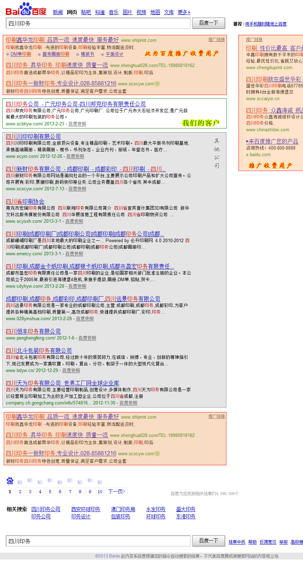Screen dimensions: 303x564
Task: Go to the 视频 search category
Action: tap(141, 12)
